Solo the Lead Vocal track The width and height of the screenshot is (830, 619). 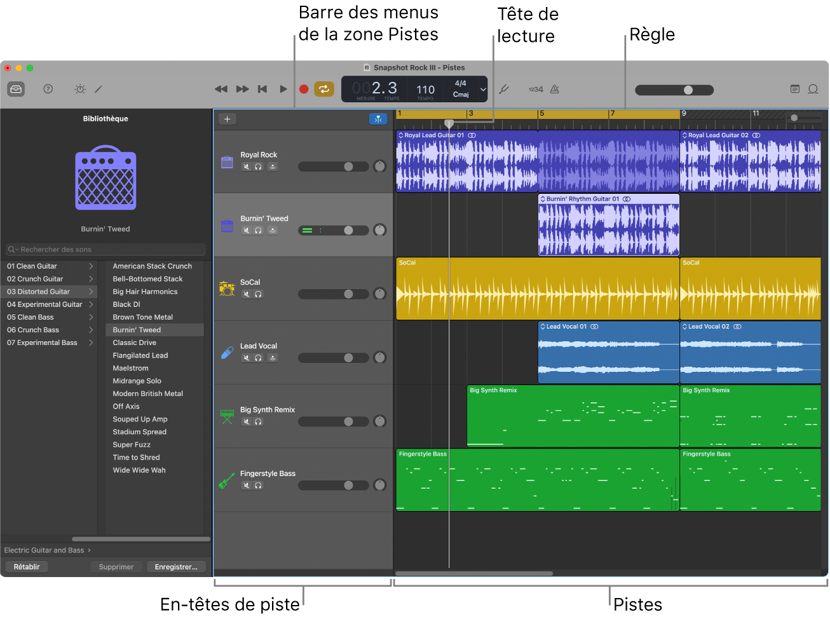point(259,358)
